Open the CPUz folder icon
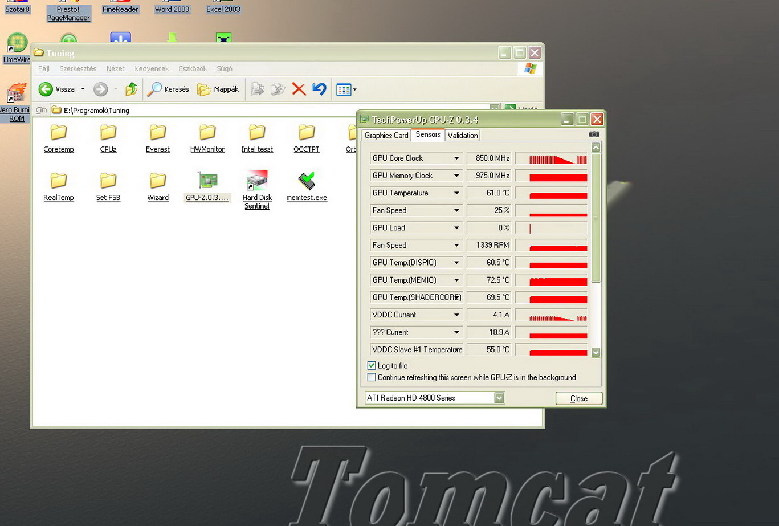Viewport: 779px width, 526px height. [x=108, y=132]
